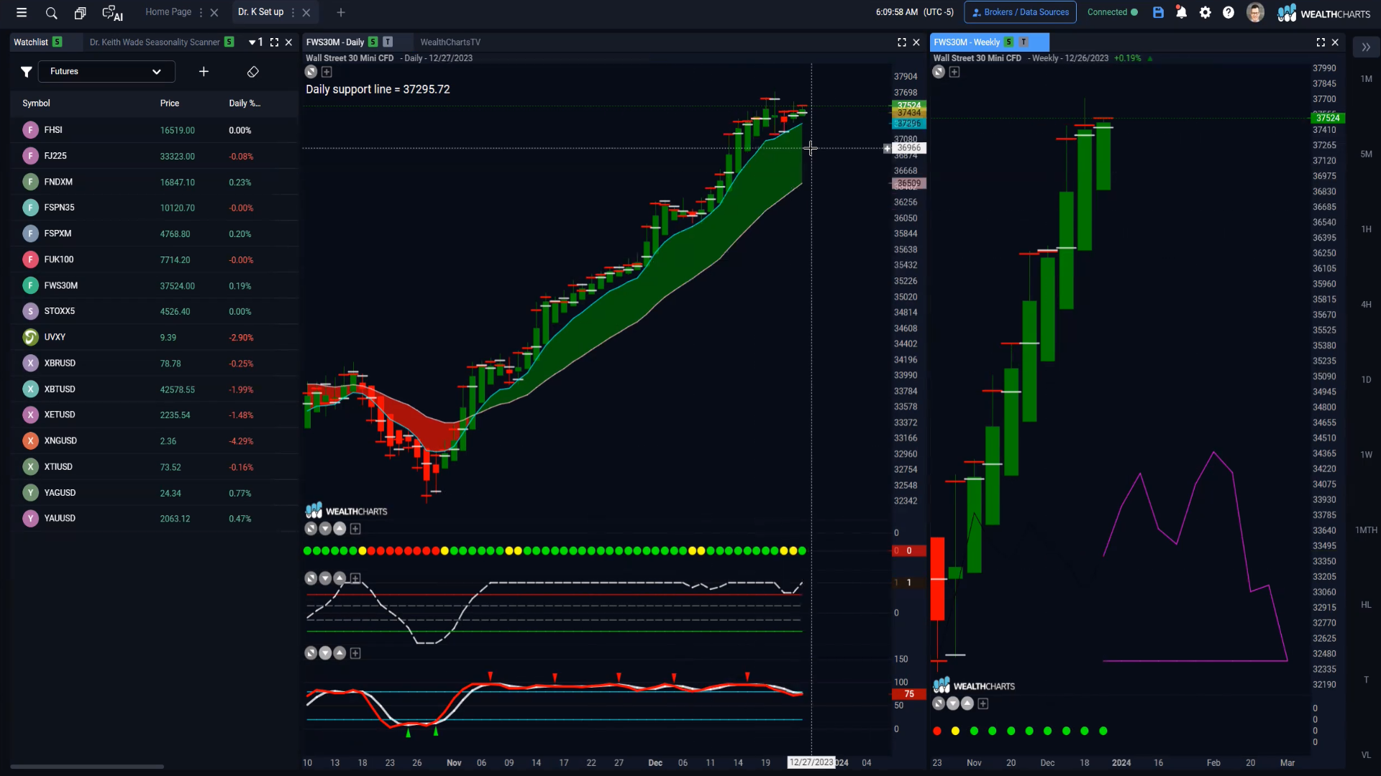Click the 36966 crosshair price label
The width and height of the screenshot is (1381, 776).
[909, 148]
